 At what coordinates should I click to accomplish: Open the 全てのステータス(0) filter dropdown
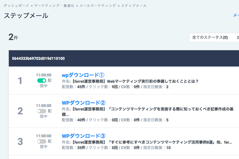pos(214,37)
